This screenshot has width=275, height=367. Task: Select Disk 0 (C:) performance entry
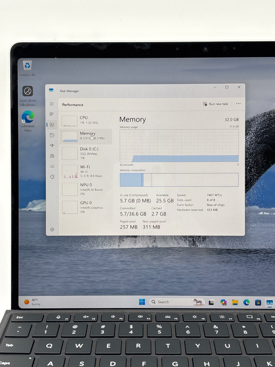[x=86, y=153]
